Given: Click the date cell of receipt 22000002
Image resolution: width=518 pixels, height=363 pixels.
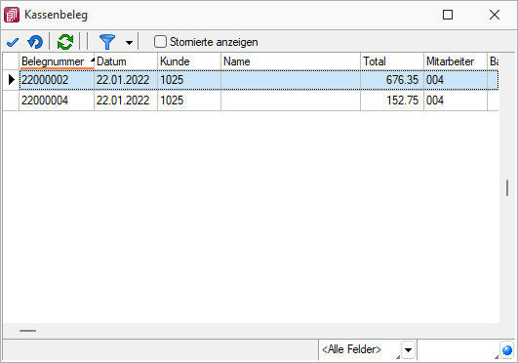Looking at the screenshot, I should click(126, 80).
